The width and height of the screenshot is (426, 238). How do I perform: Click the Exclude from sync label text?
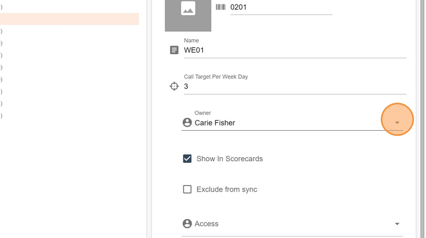click(x=227, y=189)
